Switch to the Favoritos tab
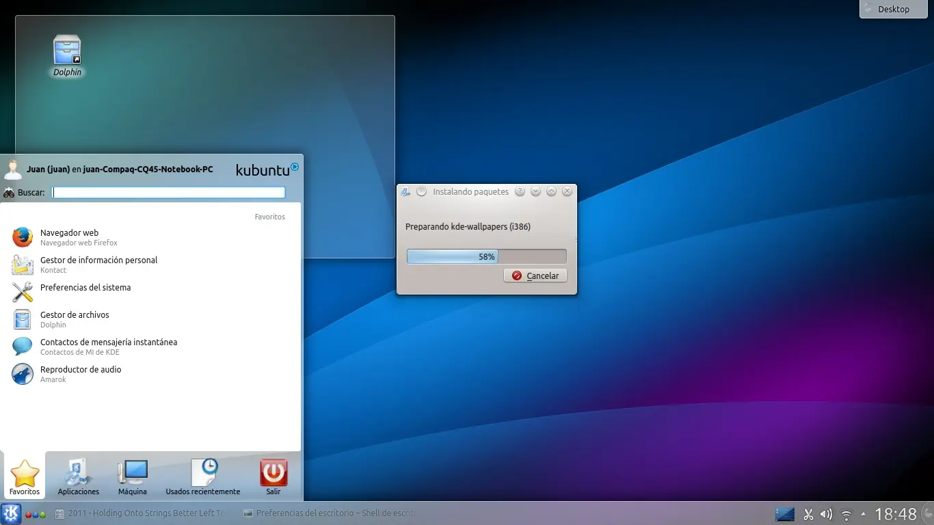 pos(25,477)
